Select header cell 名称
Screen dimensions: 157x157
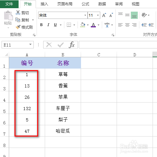tap(63, 63)
